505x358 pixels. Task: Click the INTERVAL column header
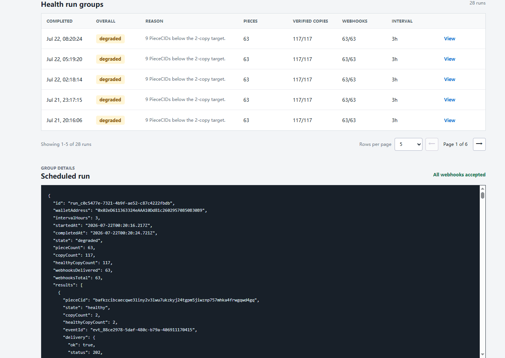point(402,21)
